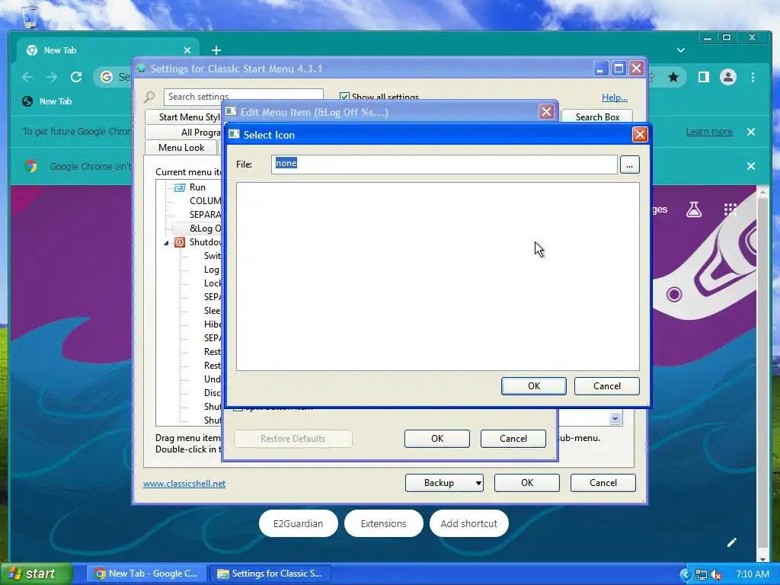This screenshot has height=585, width=780.
Task: Click the Run icon in menu tree
Action: (x=180, y=187)
